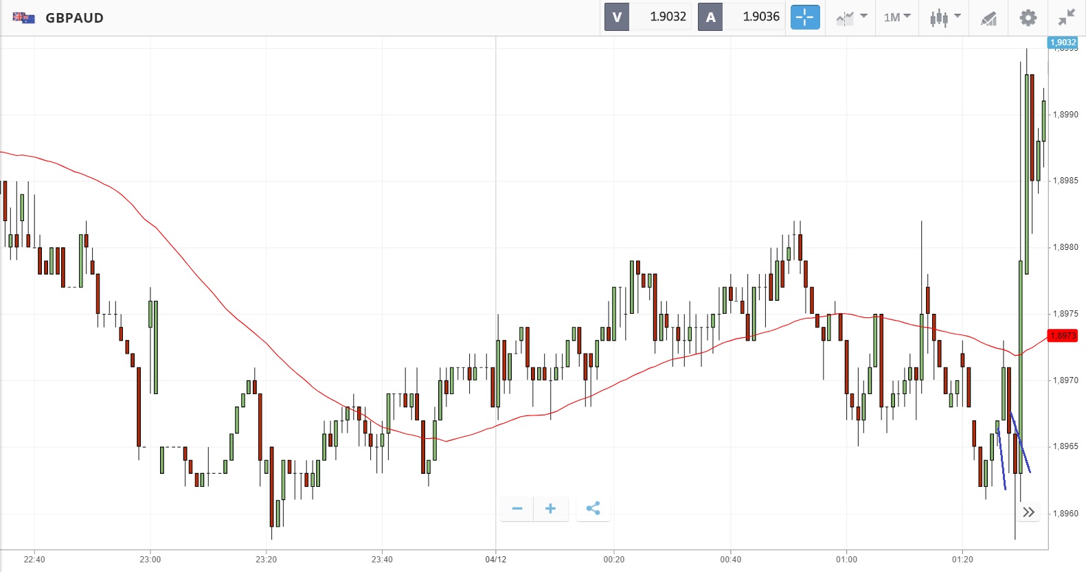Click the 00:20 time axis label
Viewport: 1086px width, 572px height.
pos(614,560)
